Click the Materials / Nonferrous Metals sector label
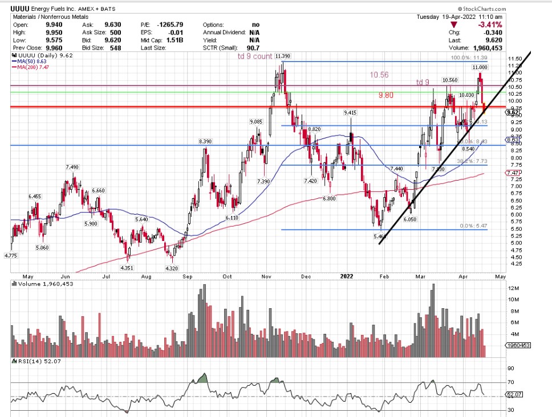552x417 pixels. pos(51,17)
